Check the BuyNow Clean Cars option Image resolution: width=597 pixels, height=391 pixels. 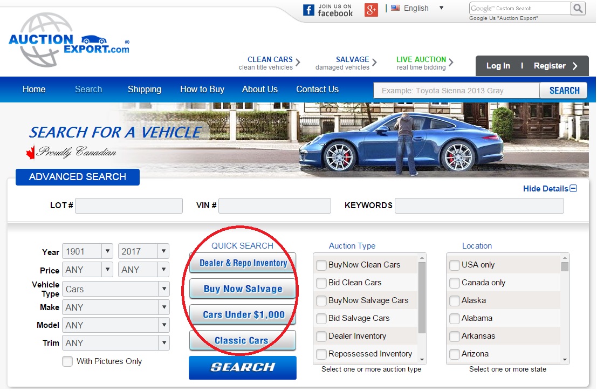coord(321,265)
